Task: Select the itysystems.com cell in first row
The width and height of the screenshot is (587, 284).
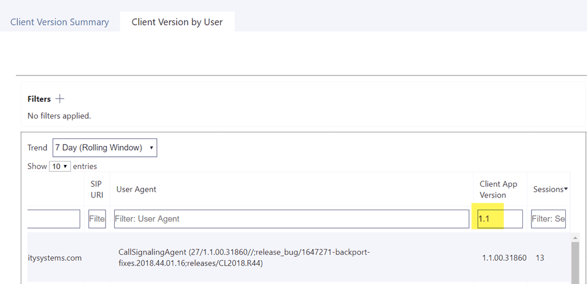Action: (x=54, y=258)
